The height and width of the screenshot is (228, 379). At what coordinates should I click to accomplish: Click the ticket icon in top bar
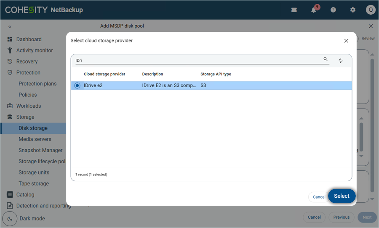click(294, 10)
